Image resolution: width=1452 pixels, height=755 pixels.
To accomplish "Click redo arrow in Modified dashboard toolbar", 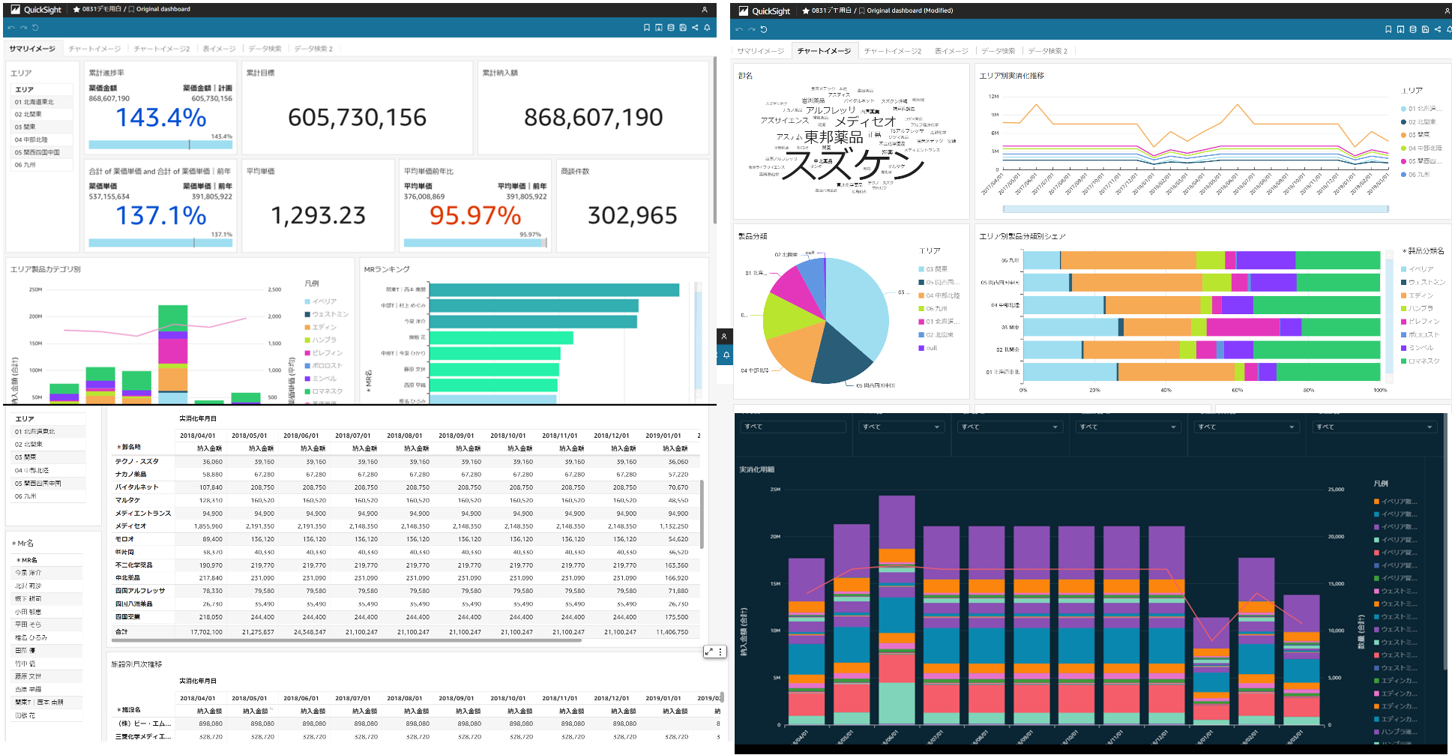I will [752, 29].
